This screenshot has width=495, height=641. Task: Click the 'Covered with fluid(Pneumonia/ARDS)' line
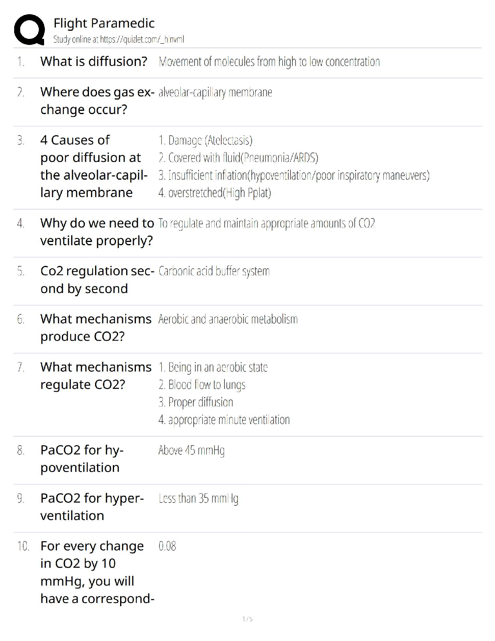(x=238, y=157)
